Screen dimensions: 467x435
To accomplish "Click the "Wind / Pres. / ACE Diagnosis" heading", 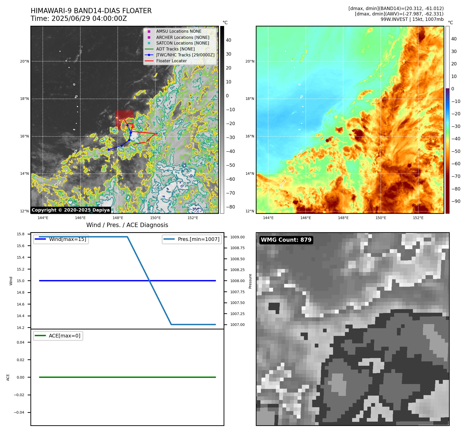I will tap(127, 225).
